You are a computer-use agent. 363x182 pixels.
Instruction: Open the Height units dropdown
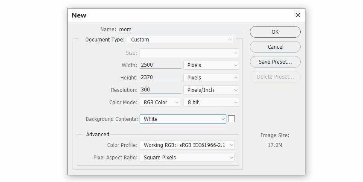tap(211, 78)
